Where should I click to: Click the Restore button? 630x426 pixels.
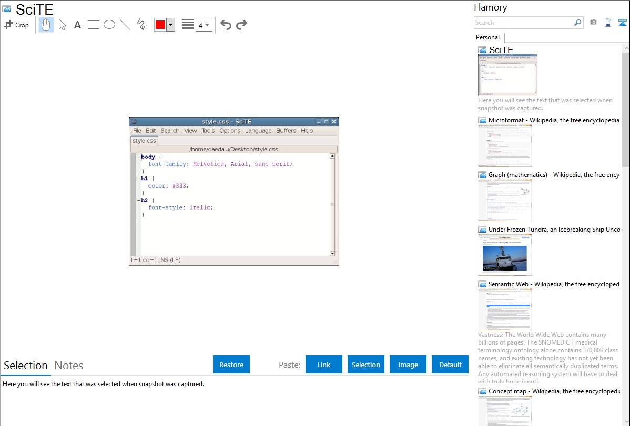(x=231, y=365)
